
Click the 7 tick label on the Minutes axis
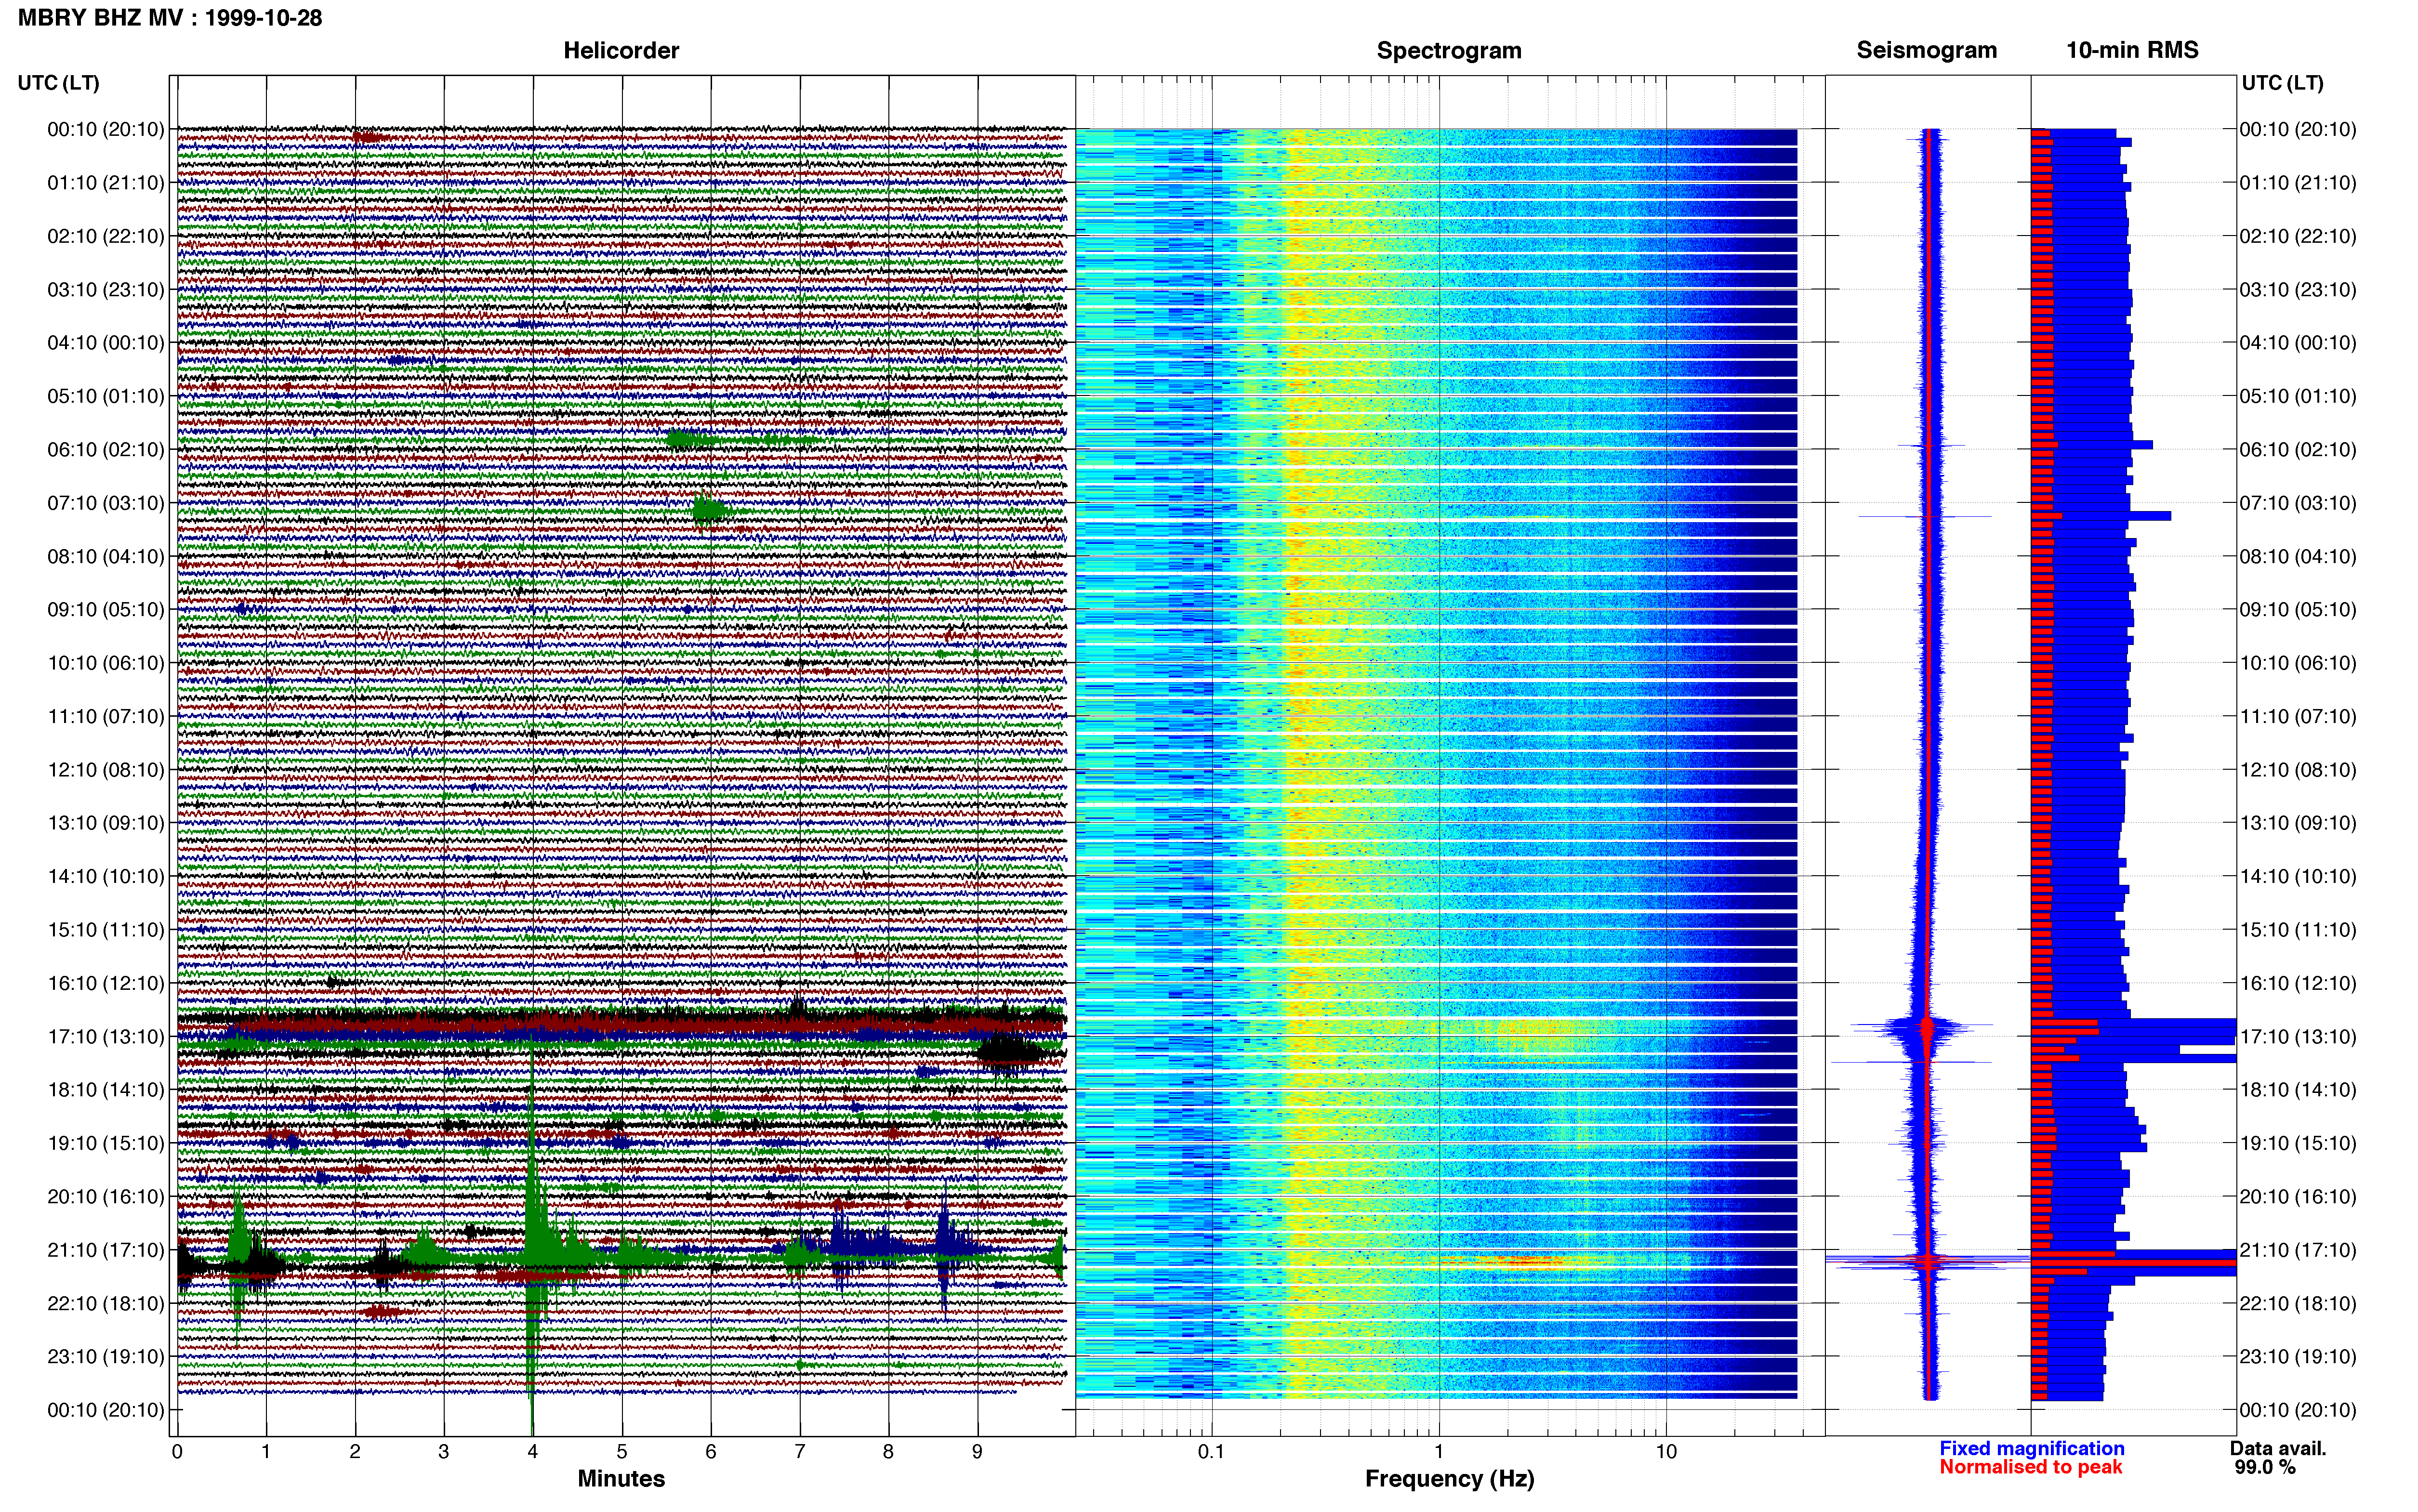click(800, 1452)
